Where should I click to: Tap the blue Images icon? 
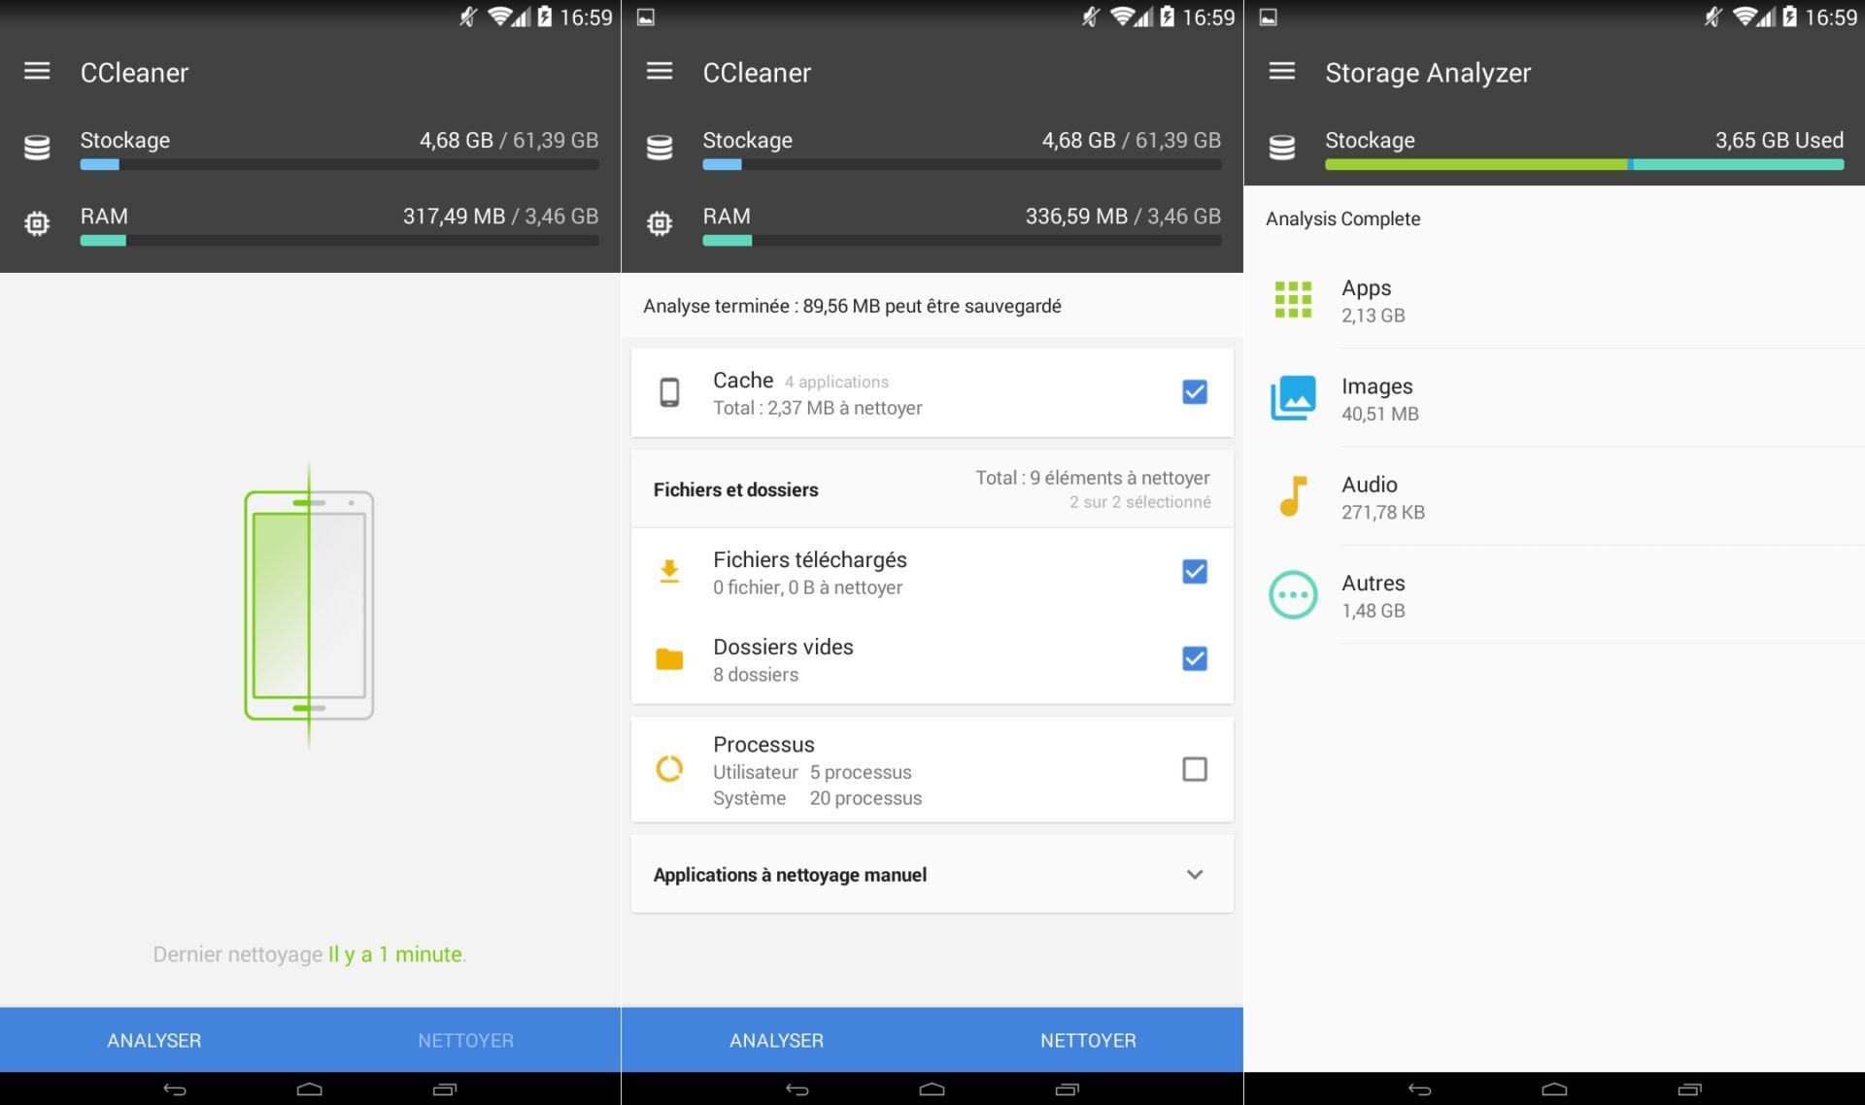pyautogui.click(x=1293, y=398)
